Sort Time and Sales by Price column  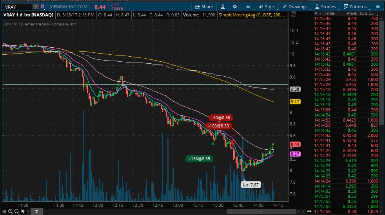(x=351, y=13)
